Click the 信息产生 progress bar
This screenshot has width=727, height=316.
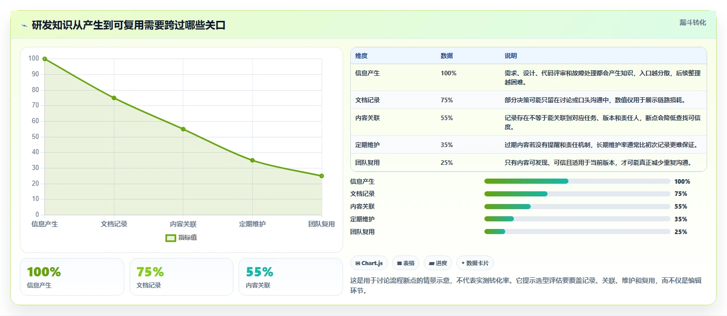pyautogui.click(x=577, y=181)
